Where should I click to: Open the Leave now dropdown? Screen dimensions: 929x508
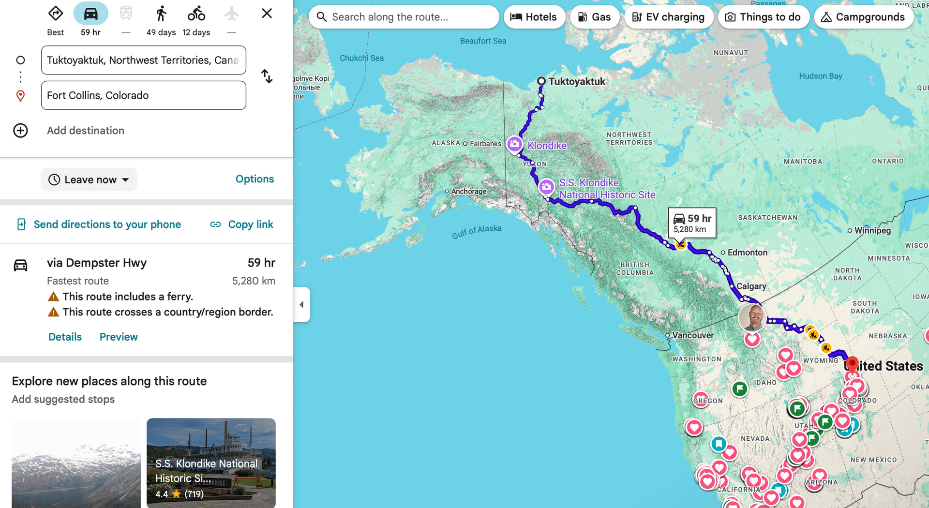89,179
